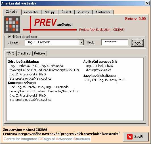Click the Login button
The height and width of the screenshot is (144, 151).
pyautogui.click(x=137, y=43)
